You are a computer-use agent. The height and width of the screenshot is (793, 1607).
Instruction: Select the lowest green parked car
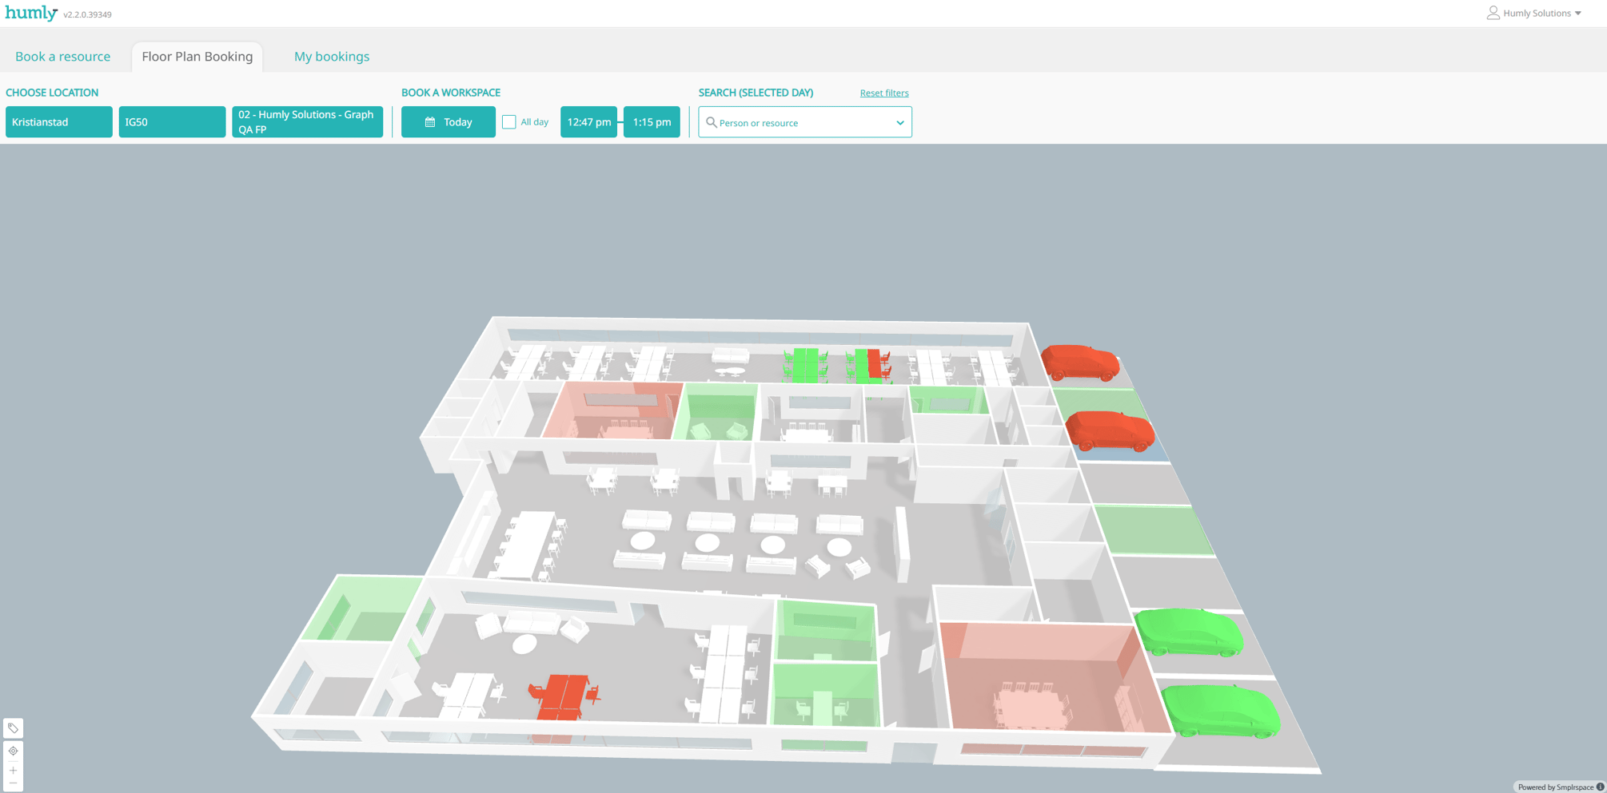pyautogui.click(x=1220, y=710)
